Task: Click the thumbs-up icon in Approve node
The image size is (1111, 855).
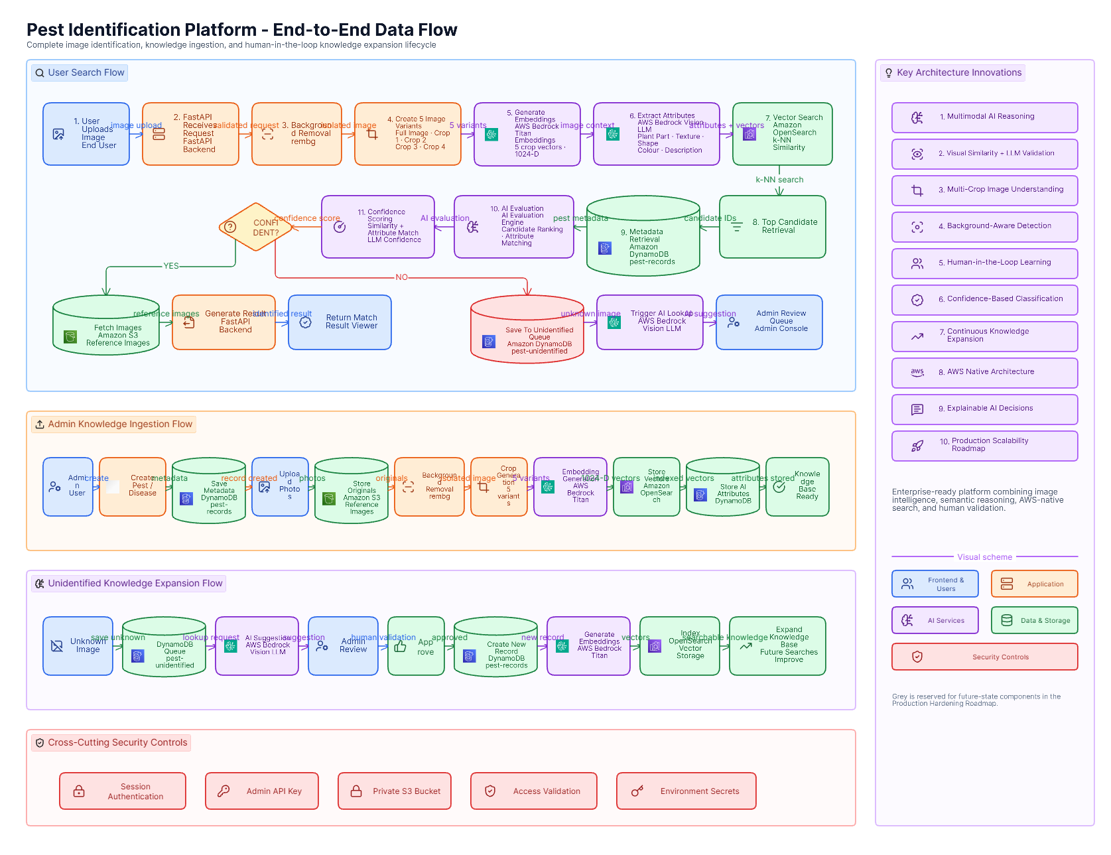Action: tap(400, 646)
